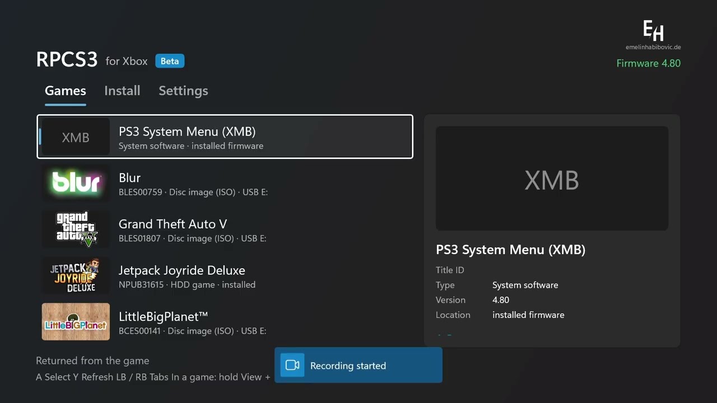The height and width of the screenshot is (403, 717).
Task: Select the PS3 System Menu (XMB) title in list
Action: click(x=187, y=132)
